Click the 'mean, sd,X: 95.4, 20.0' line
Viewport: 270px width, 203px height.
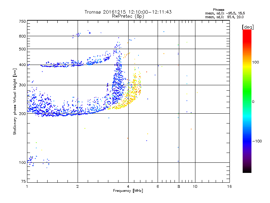tap(224, 17)
